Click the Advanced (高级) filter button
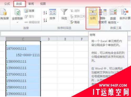The image size is (131, 97). tap(75, 22)
